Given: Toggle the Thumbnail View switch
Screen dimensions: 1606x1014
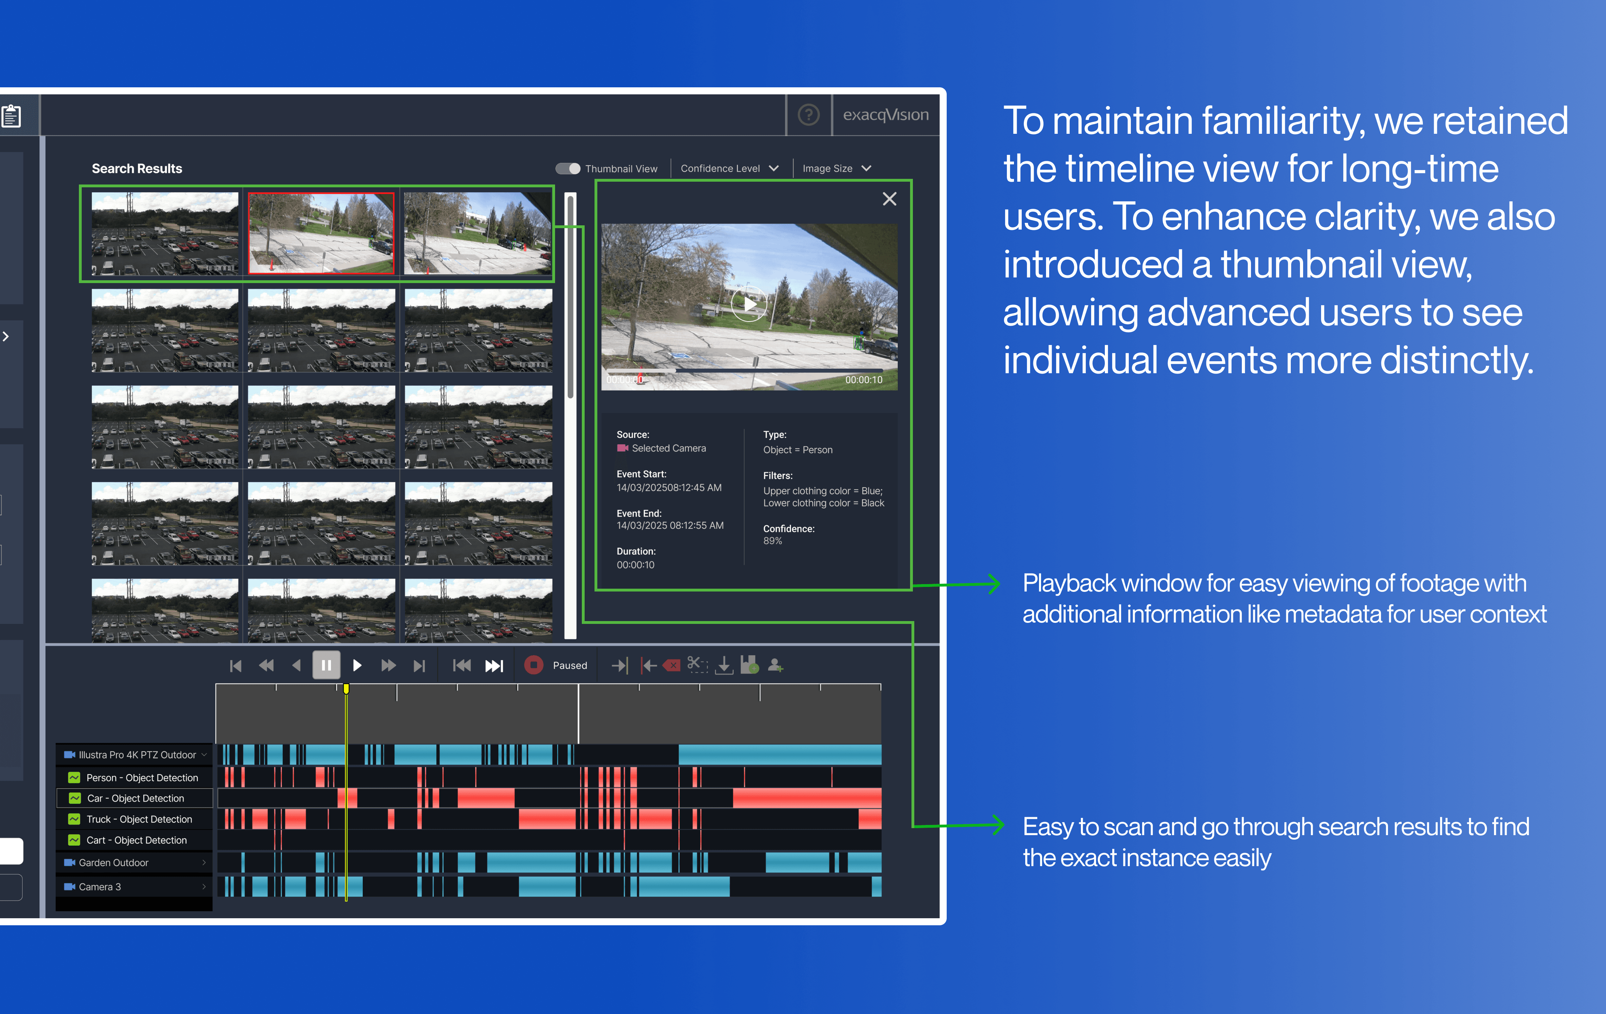Looking at the screenshot, I should tap(568, 169).
